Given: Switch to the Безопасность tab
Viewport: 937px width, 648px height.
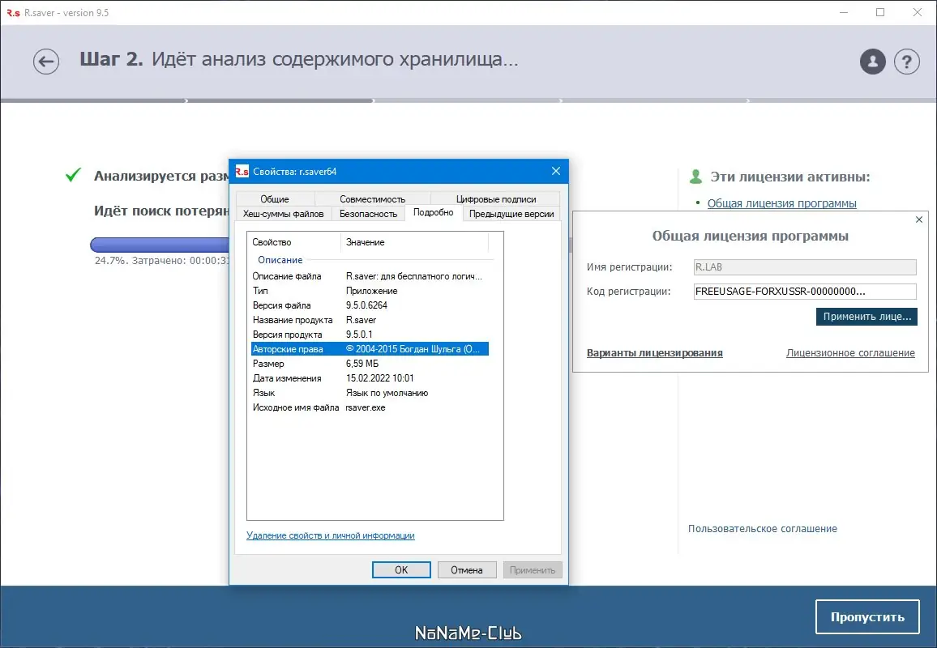Looking at the screenshot, I should (x=368, y=214).
